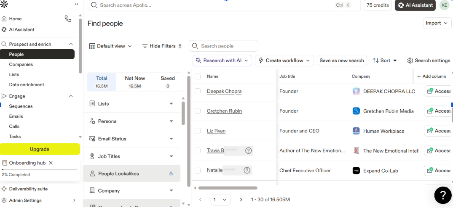Viewport: 453px width, 208px height.
Task: Check the Travis B row checkbox
Action: (198, 150)
